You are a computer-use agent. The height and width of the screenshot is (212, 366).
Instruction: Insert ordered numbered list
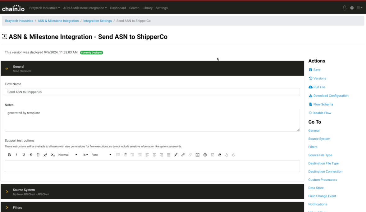coord(125,155)
